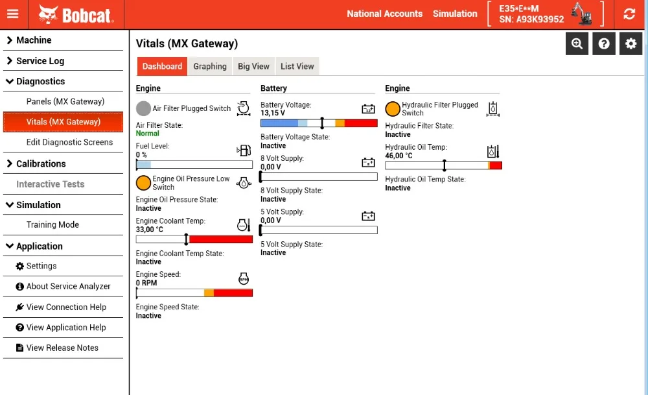The image size is (648, 395).
Task: Click the engine oil pressure icon
Action: pos(244,183)
